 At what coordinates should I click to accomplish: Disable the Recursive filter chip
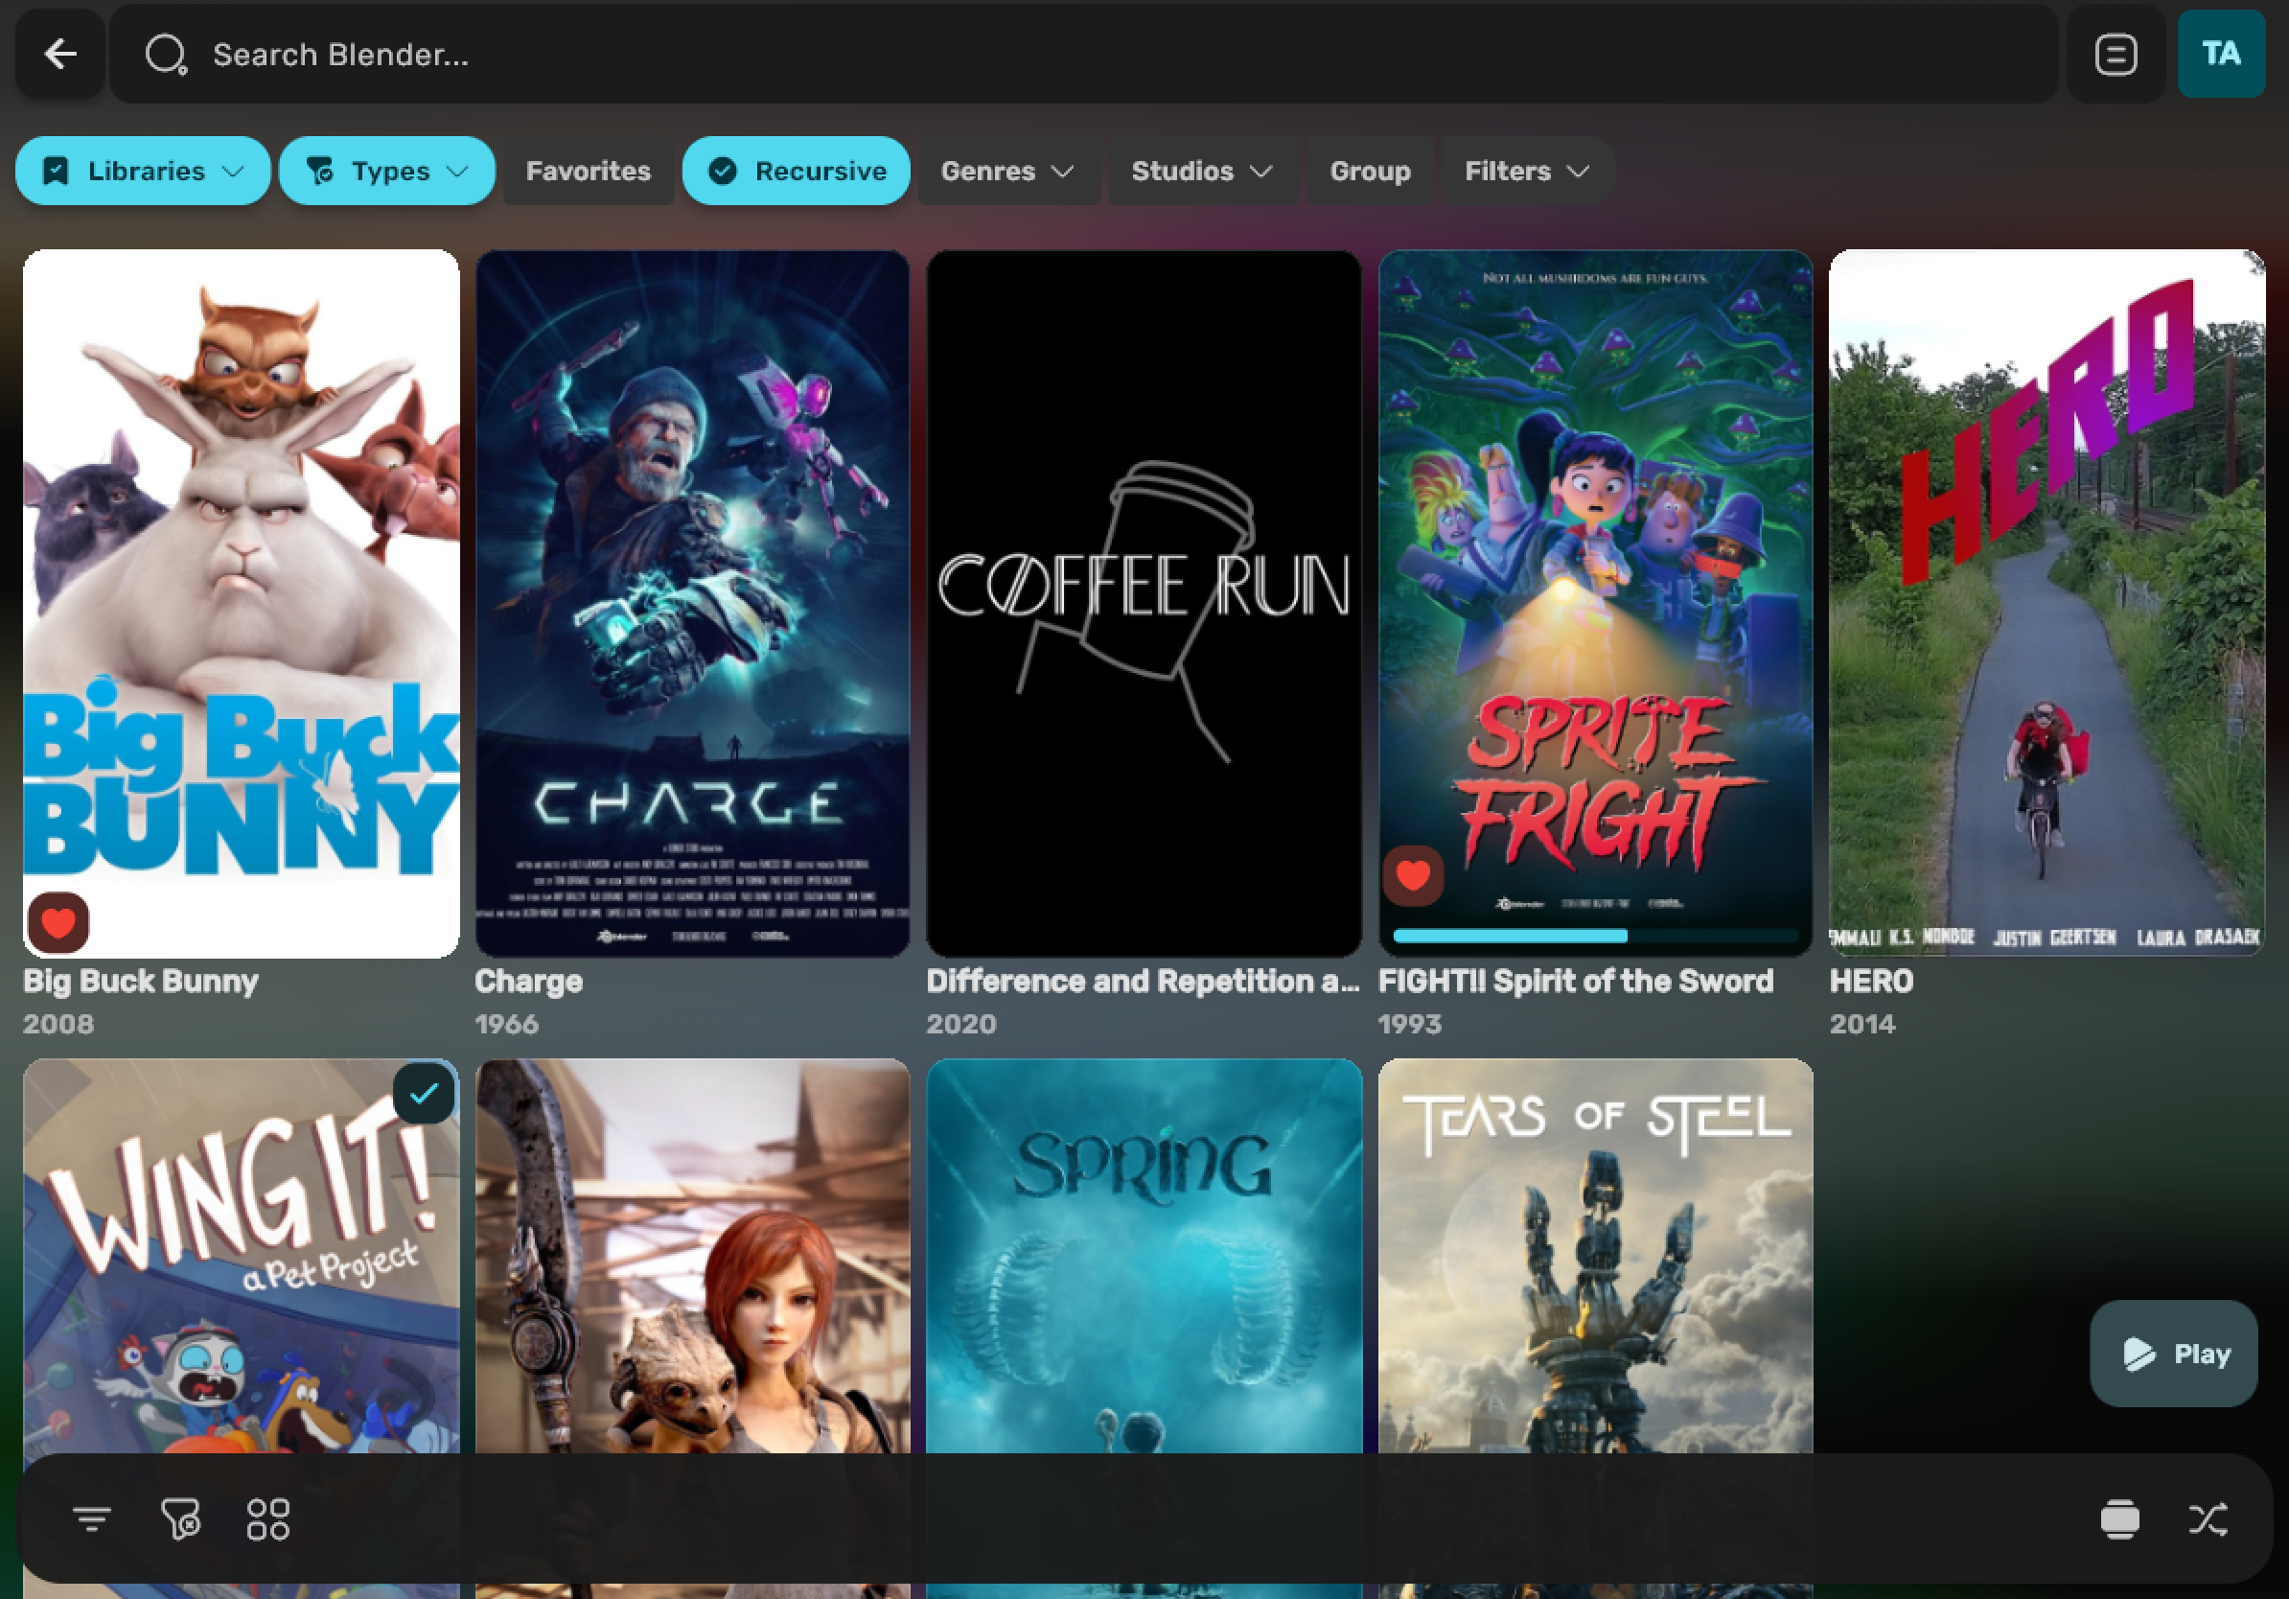pos(796,172)
